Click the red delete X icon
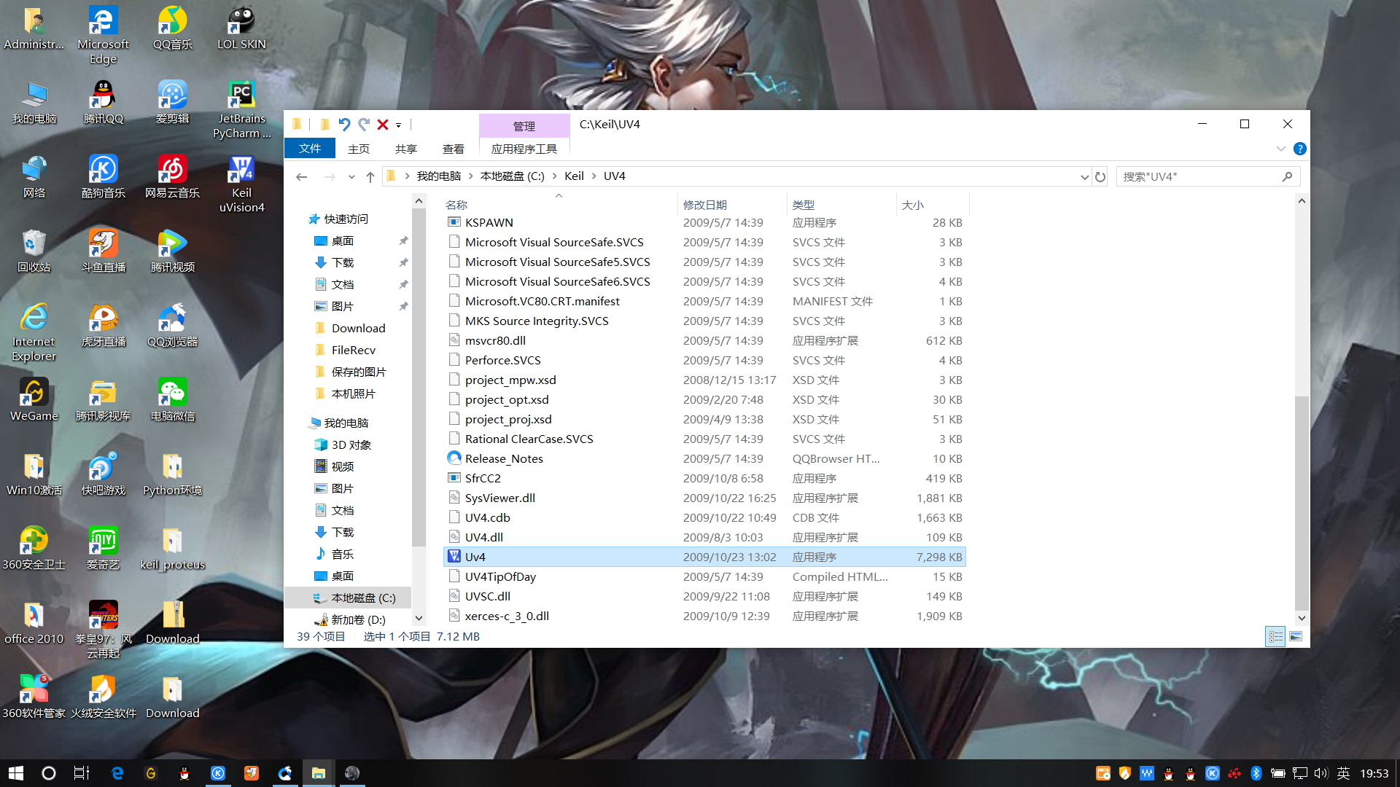This screenshot has height=787, width=1400. [x=382, y=125]
